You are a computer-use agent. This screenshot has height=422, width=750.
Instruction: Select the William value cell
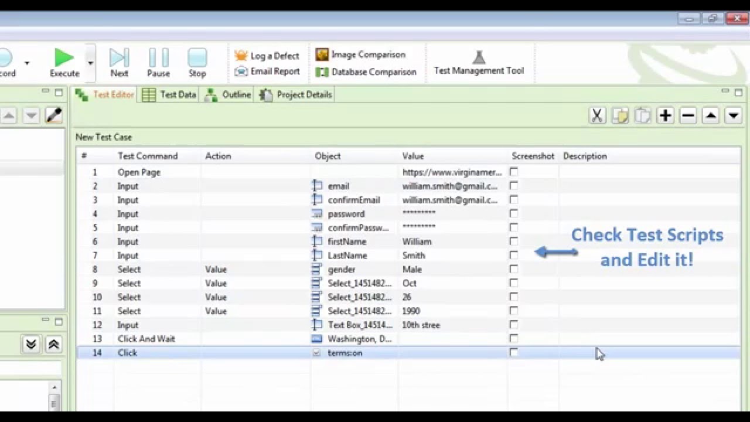417,241
